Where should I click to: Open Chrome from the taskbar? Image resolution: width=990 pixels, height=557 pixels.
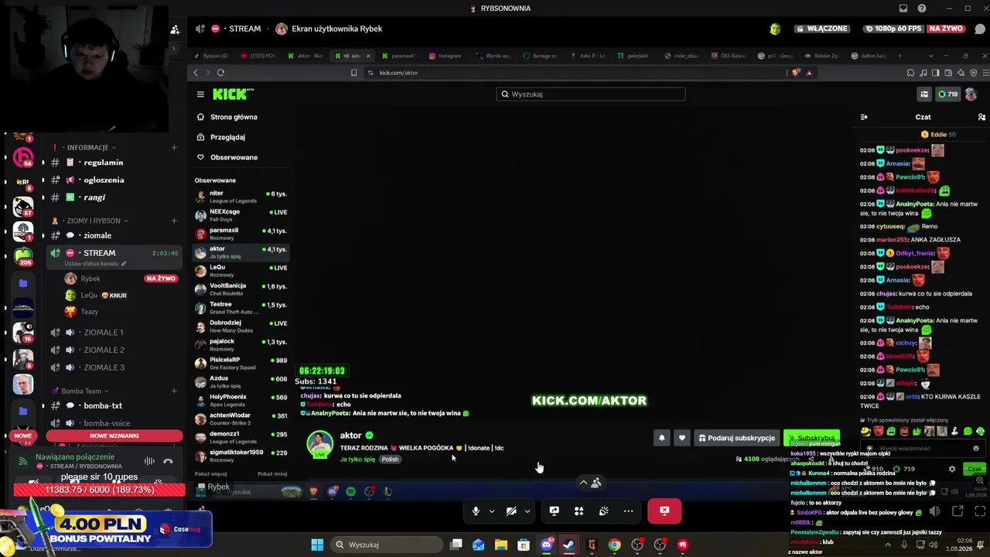click(614, 545)
